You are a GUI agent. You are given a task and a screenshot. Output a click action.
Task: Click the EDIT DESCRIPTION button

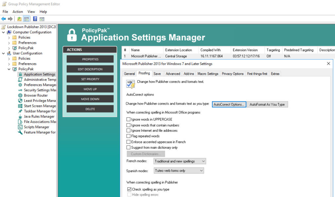pos(90,69)
